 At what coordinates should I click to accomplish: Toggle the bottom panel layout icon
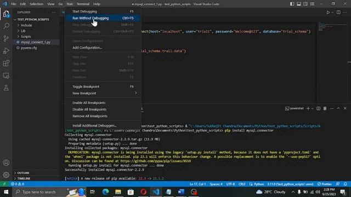tap(299, 4)
